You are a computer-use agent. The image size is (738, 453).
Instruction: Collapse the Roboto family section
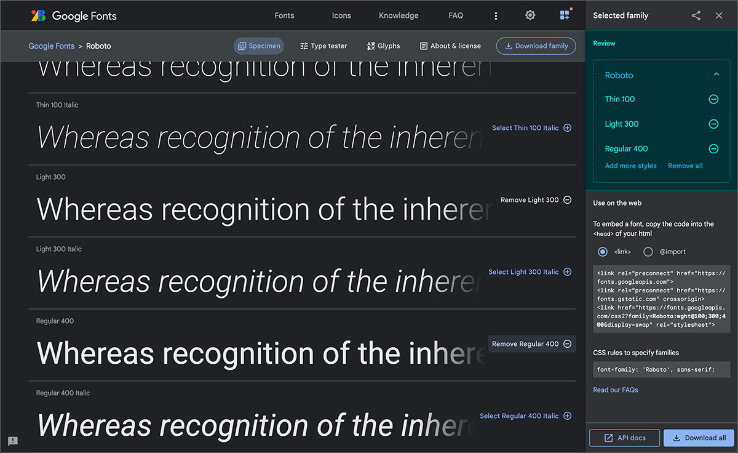(716, 75)
